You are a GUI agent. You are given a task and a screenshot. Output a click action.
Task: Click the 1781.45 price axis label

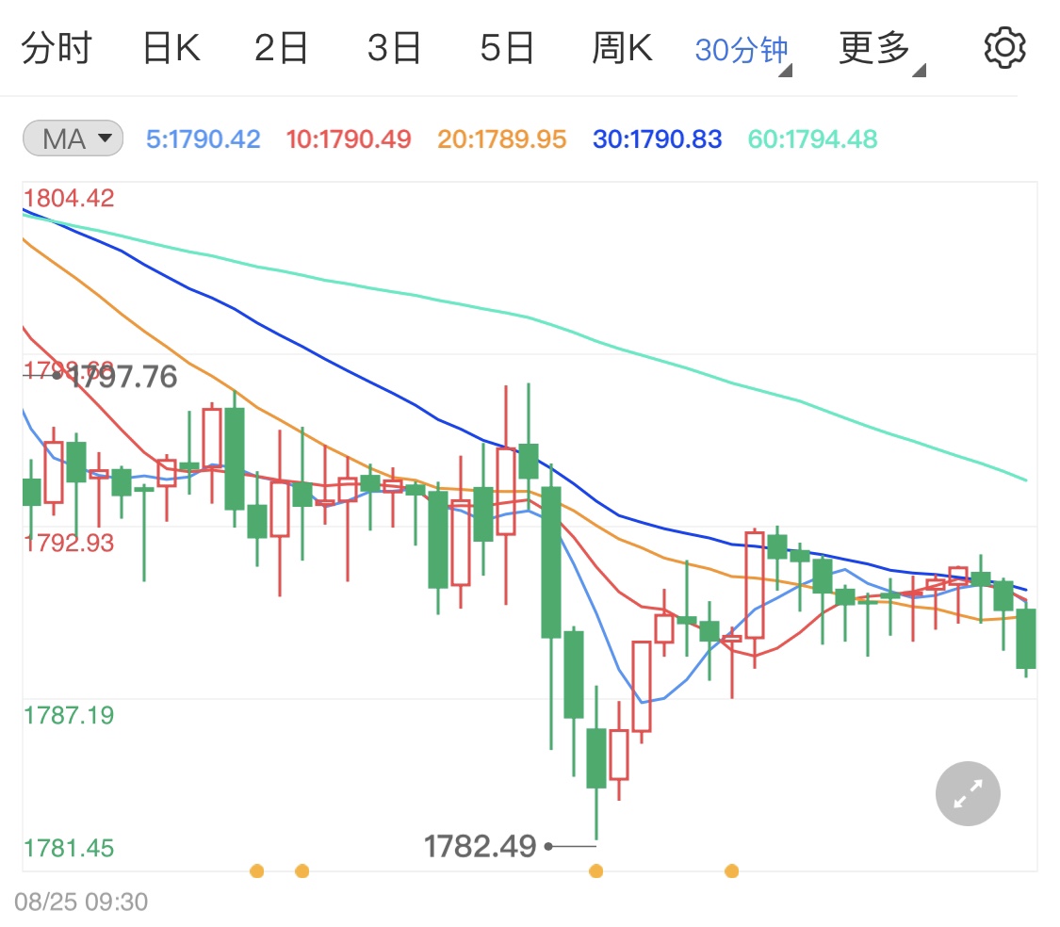[69, 848]
